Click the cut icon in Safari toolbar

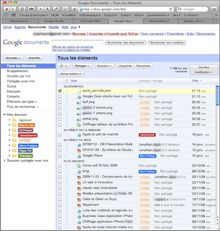65,9
